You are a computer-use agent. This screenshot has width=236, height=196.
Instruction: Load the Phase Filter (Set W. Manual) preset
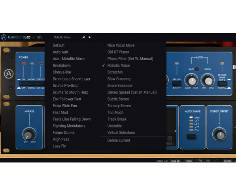[x=130, y=59]
